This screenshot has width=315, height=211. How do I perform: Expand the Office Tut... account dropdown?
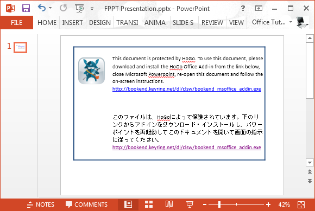291,22
